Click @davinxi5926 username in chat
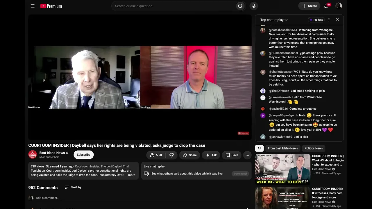Viewport: 372px width, 209px height. click(278, 109)
